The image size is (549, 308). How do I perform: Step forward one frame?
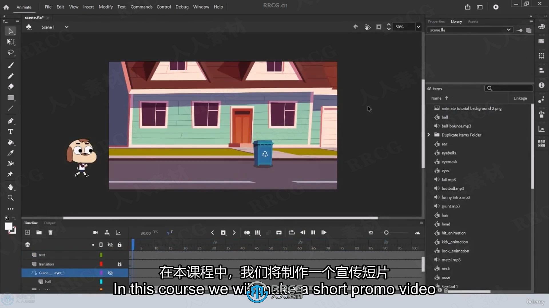click(324, 232)
